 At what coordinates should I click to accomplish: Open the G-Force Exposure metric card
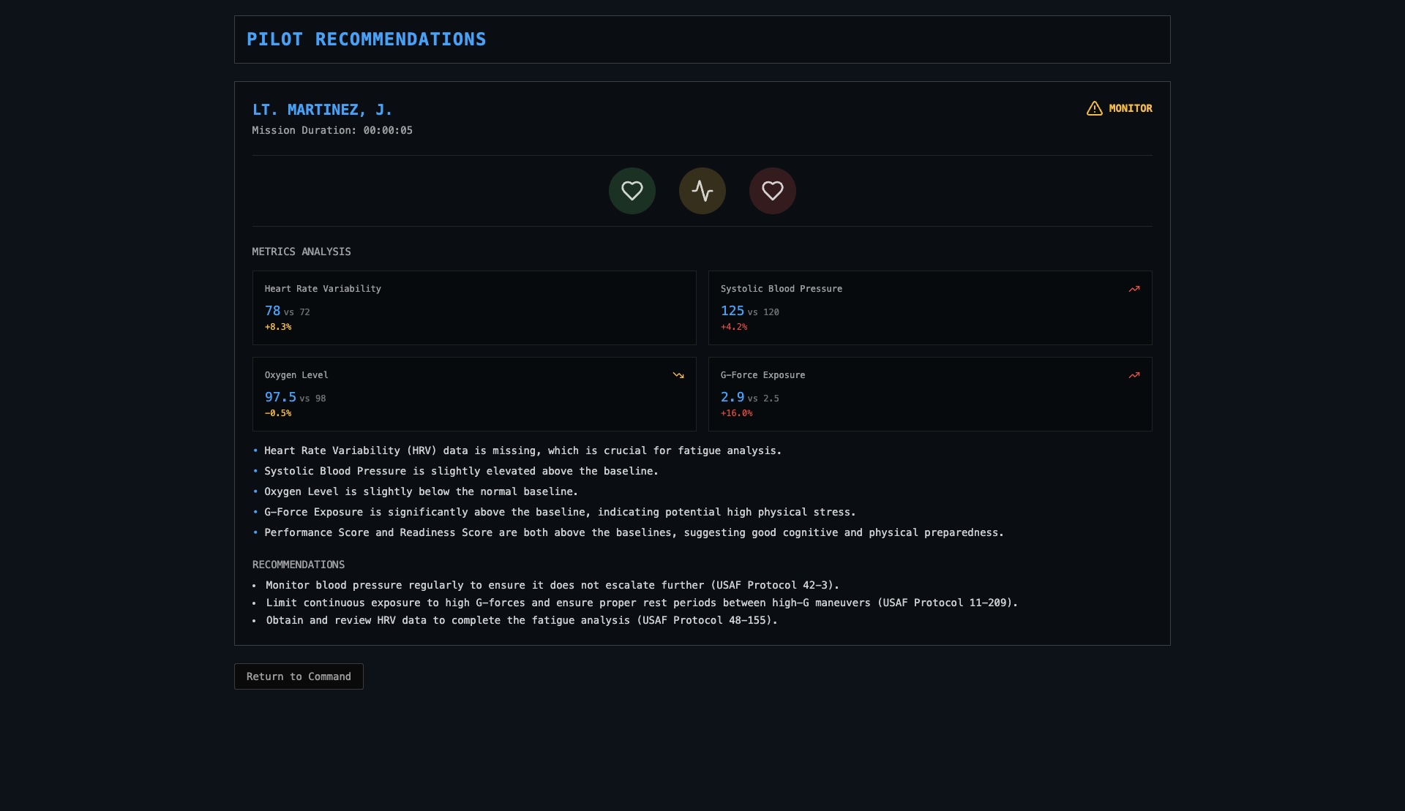pyautogui.click(x=929, y=394)
